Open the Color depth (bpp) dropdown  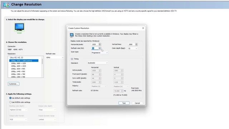pos(133,48)
